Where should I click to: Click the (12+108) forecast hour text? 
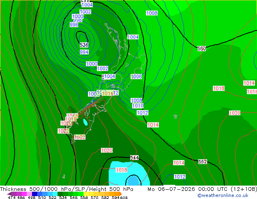coord(244,189)
